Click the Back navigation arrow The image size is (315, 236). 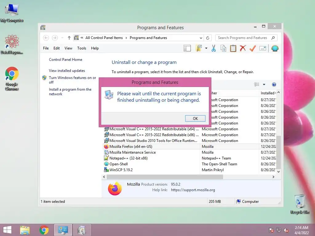(46, 38)
